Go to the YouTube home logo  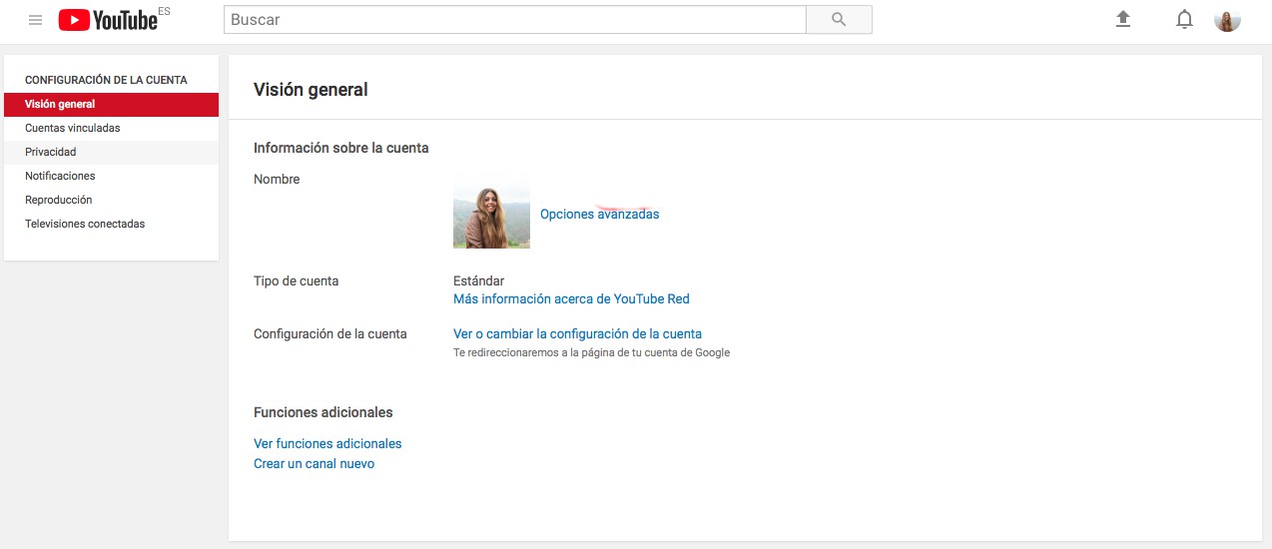point(108,20)
